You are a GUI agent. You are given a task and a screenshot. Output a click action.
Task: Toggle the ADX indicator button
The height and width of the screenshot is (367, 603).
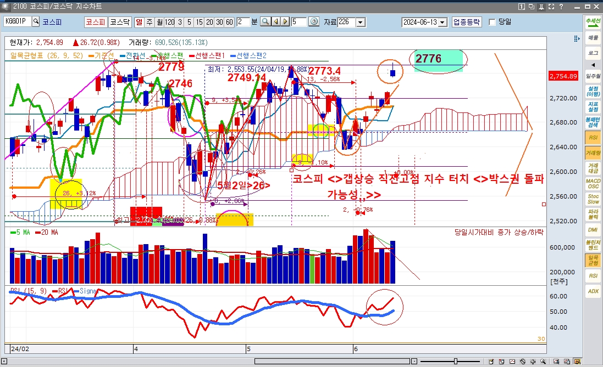coord(593,291)
